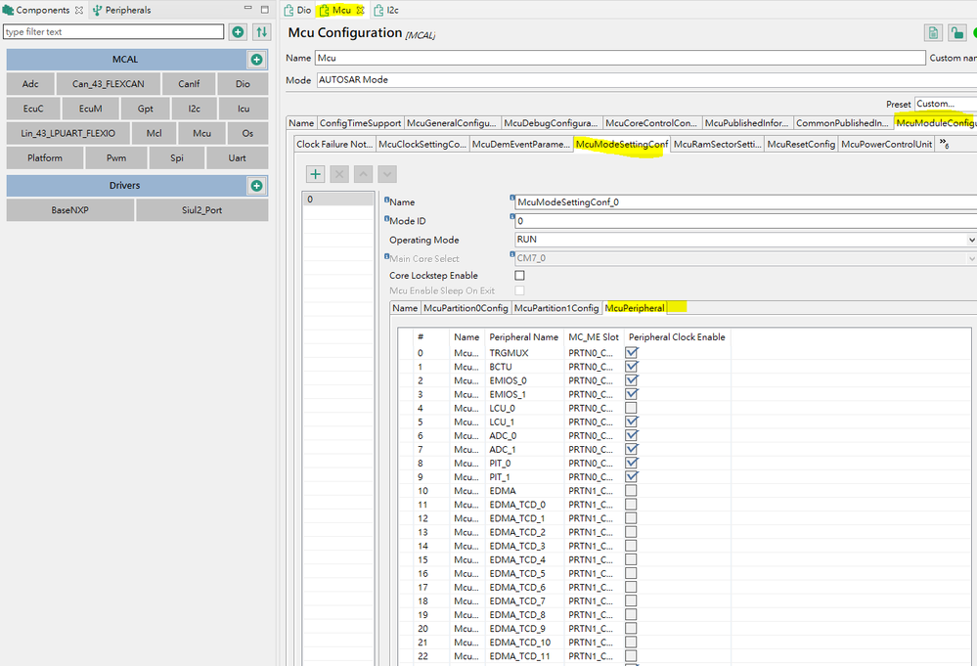The width and height of the screenshot is (977, 666).
Task: Toggle PIT_1 peripheral clock enable
Action: (x=631, y=476)
